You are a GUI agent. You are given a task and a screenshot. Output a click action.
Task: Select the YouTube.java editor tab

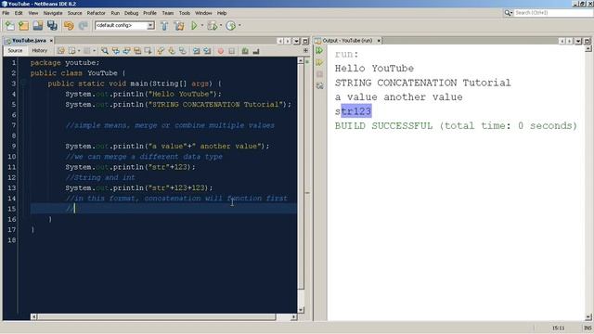(29, 41)
